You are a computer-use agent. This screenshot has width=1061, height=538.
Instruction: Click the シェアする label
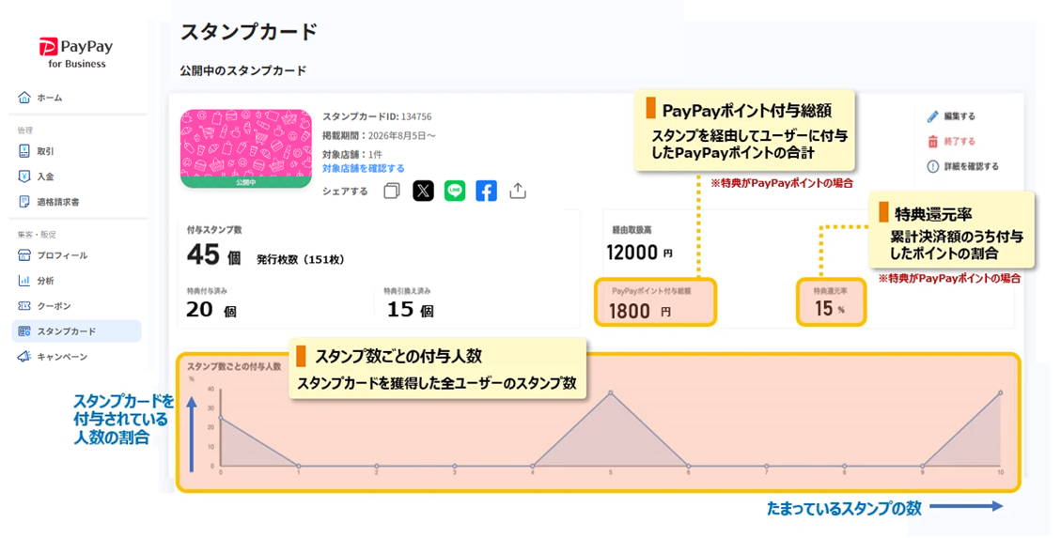[345, 192]
